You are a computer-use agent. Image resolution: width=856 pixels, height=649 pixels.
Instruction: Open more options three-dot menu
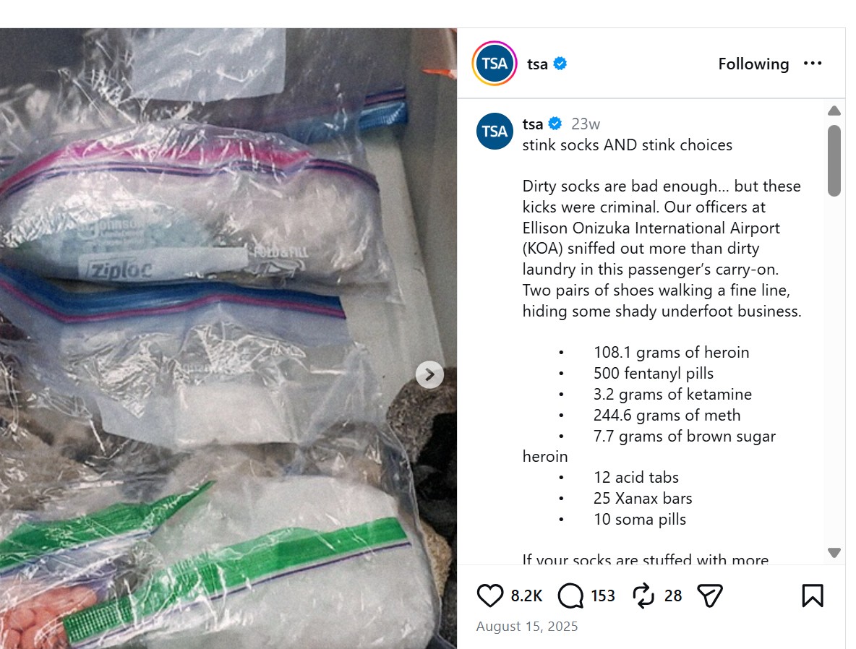click(813, 64)
